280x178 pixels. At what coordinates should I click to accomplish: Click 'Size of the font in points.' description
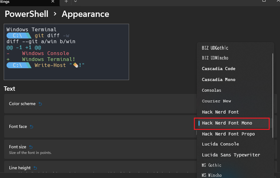click(x=30, y=153)
